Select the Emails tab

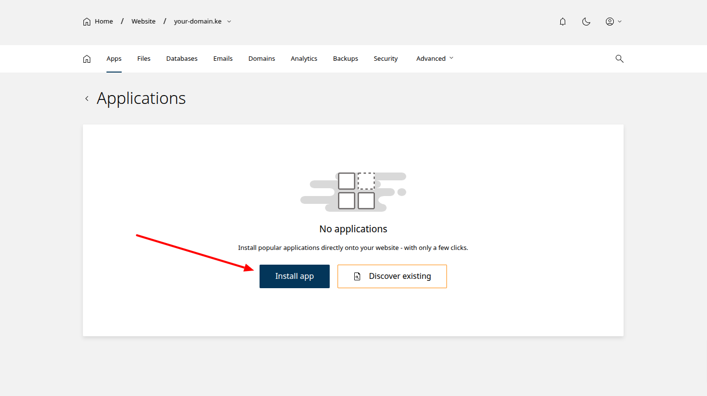click(223, 58)
